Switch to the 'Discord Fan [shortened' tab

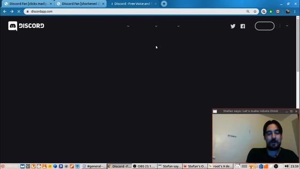[x=80, y=4]
